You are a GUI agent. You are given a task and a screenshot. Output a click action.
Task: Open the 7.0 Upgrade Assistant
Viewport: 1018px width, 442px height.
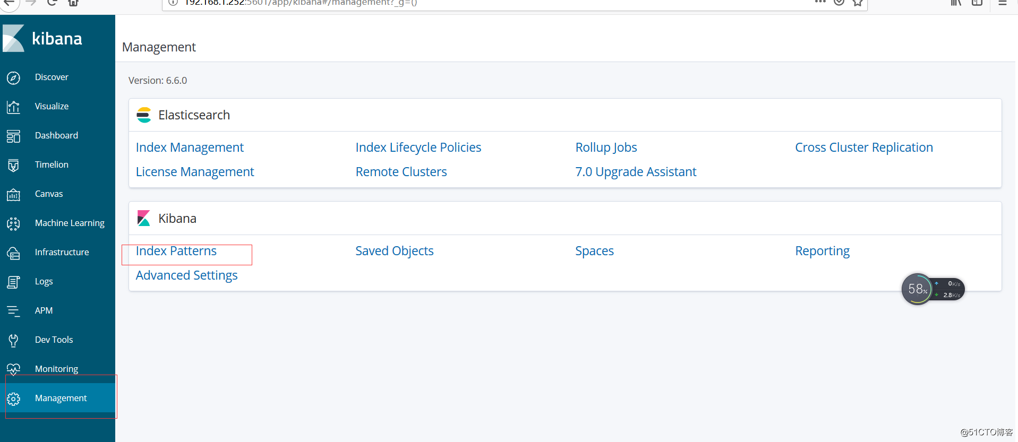pyautogui.click(x=636, y=172)
